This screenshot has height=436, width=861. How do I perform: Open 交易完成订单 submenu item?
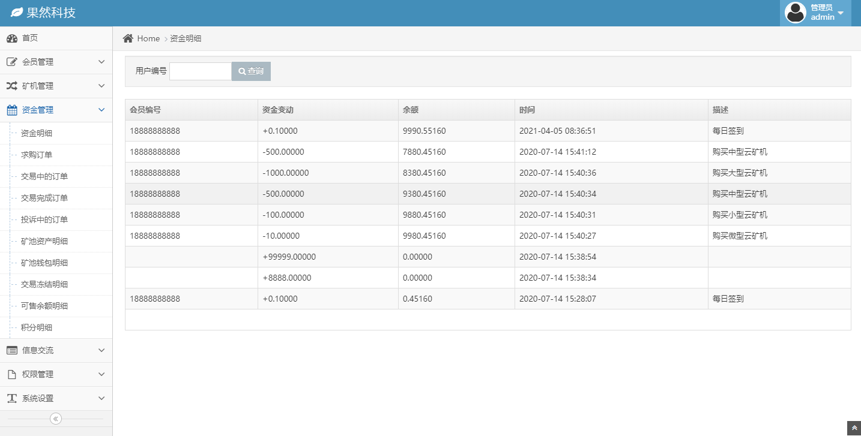56,198
